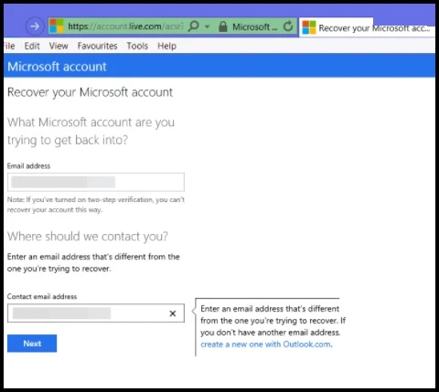Click the 'Recover your Microsoft account' heading
This screenshot has height=392, width=439.
(x=90, y=92)
